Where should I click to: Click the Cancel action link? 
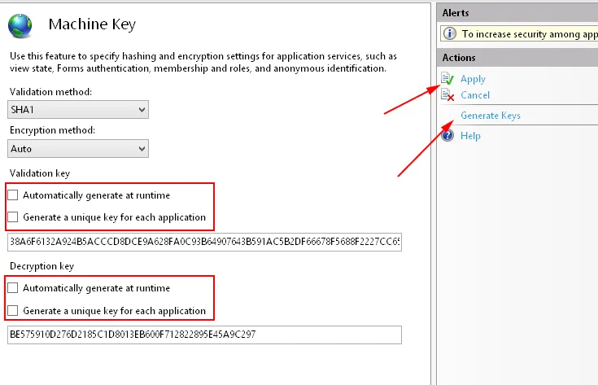475,95
